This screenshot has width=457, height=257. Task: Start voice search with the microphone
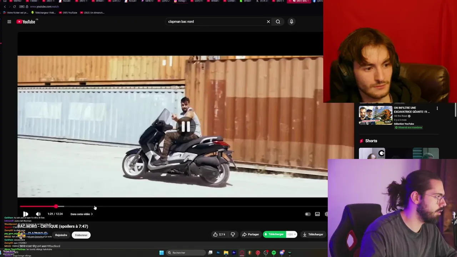click(x=291, y=22)
